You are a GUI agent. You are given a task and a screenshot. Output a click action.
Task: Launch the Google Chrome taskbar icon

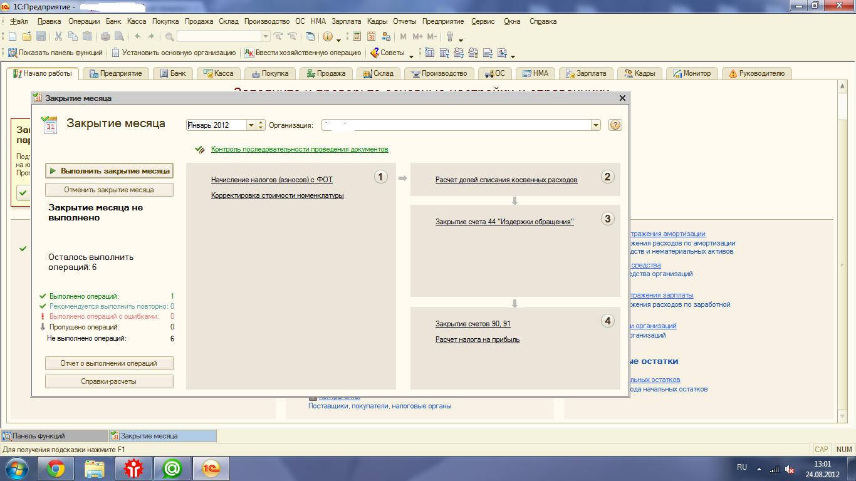click(x=56, y=467)
